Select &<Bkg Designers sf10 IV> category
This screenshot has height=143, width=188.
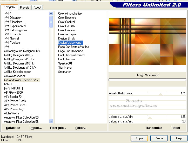tap(20, 68)
